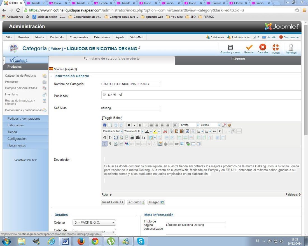
Task: Center align text in editor
Action: click(x=157, y=125)
